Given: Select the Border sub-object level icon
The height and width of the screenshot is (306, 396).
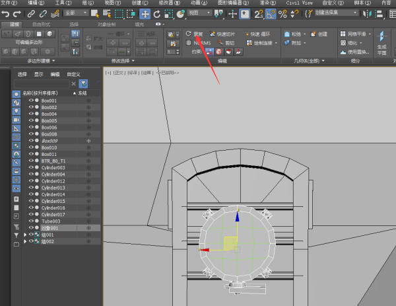Looking at the screenshot, I should pos(28,34).
